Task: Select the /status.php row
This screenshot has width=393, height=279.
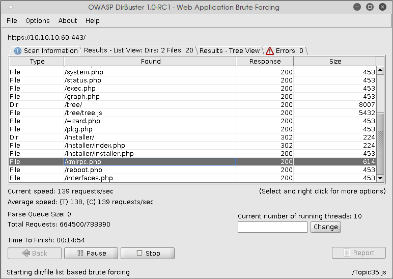Action: (192, 80)
